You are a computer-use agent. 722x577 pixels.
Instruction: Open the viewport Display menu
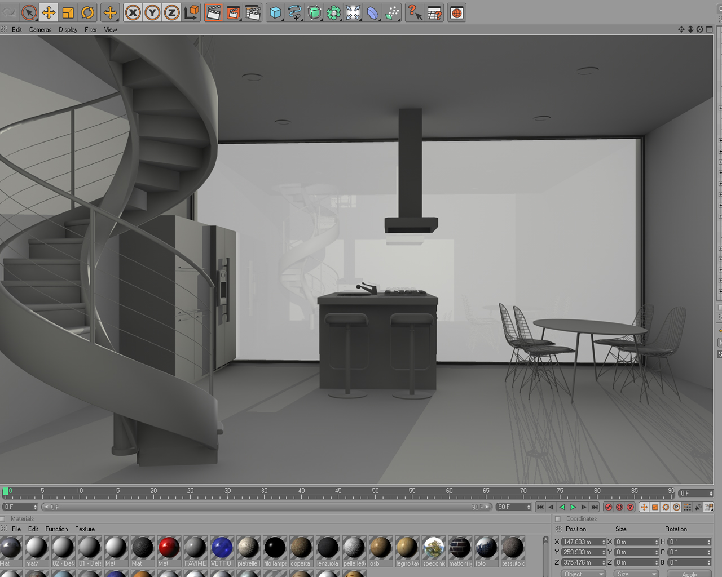click(68, 29)
